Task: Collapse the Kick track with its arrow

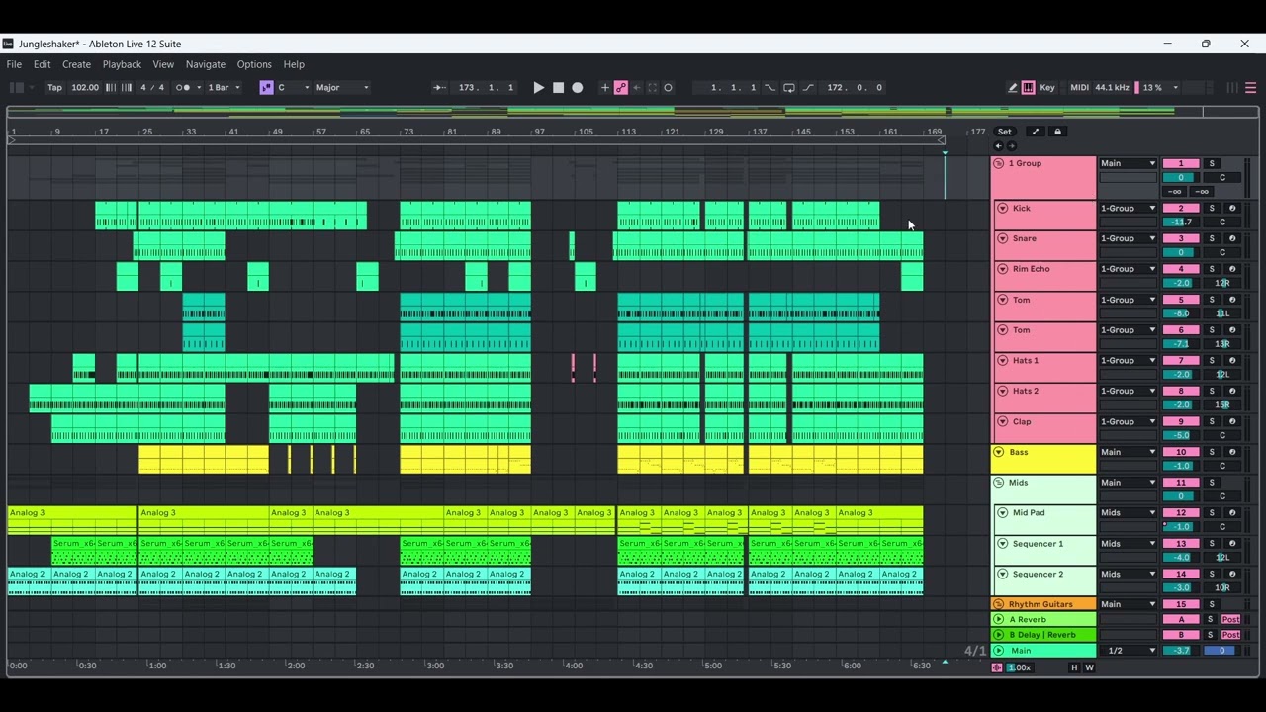Action: click(x=1002, y=209)
